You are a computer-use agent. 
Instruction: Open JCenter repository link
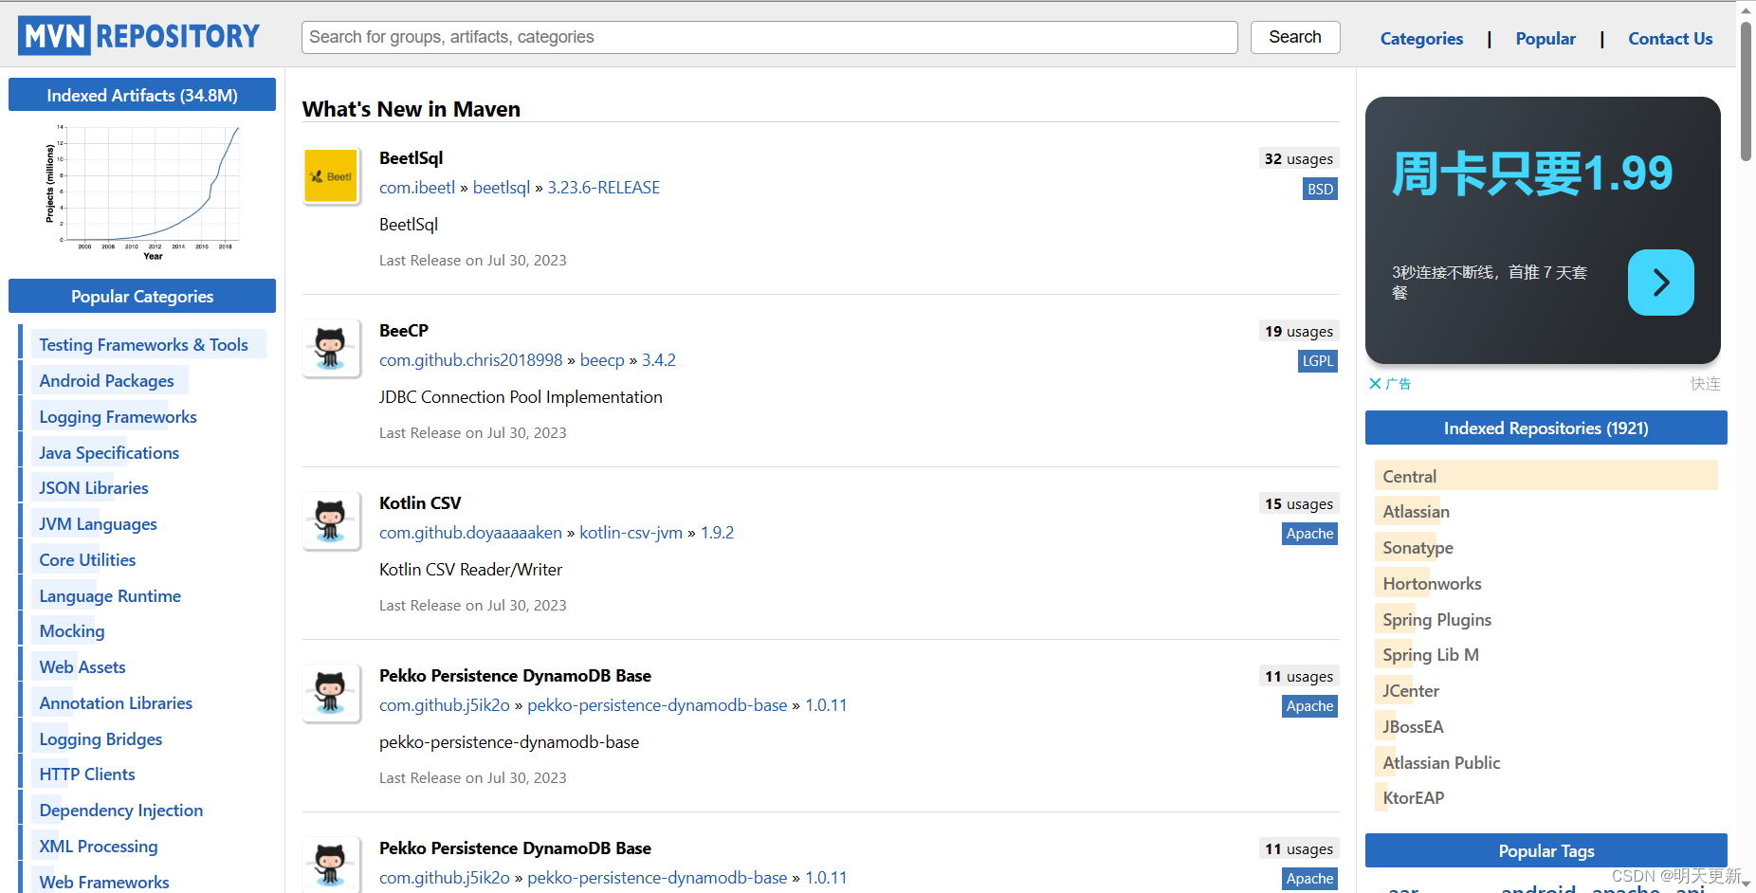point(1411,691)
